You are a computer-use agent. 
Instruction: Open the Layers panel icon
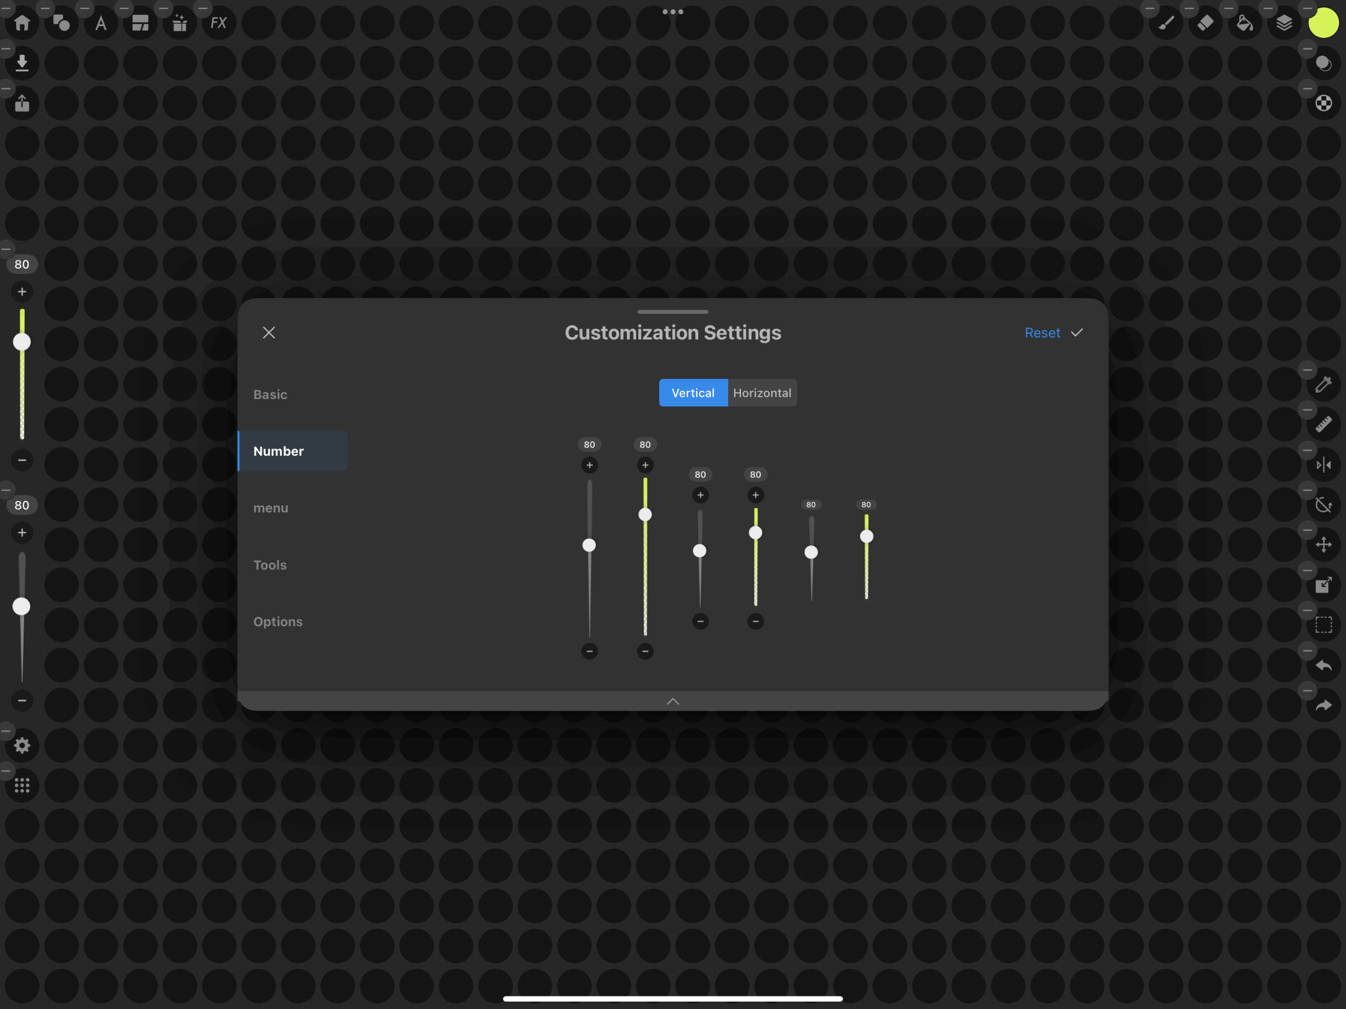click(x=1284, y=23)
